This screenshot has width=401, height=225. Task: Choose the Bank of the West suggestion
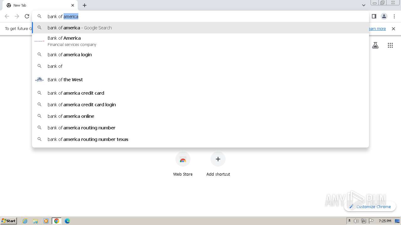(x=200, y=80)
